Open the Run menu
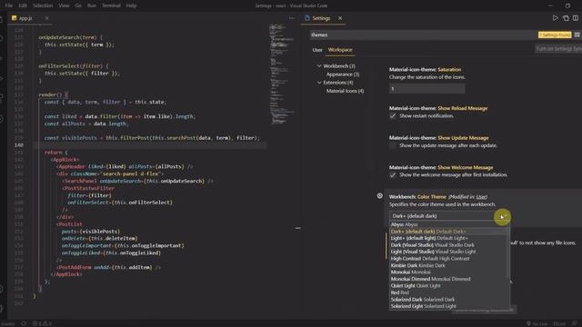 (x=91, y=5)
